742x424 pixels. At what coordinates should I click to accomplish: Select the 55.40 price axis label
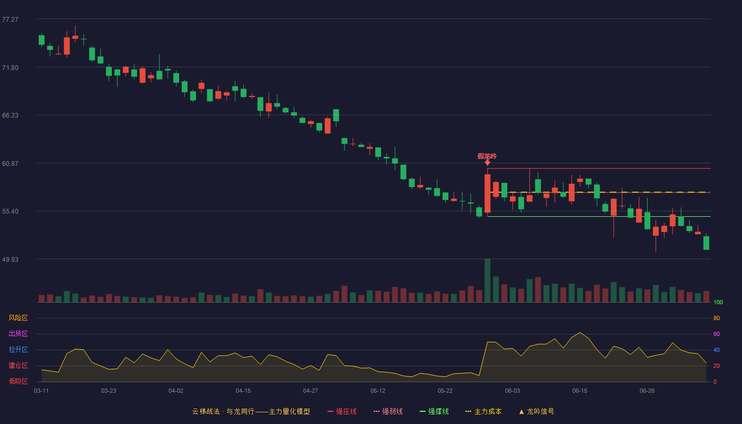pos(10,211)
